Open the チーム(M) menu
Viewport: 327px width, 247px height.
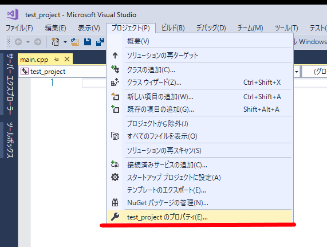pyautogui.click(x=250, y=28)
